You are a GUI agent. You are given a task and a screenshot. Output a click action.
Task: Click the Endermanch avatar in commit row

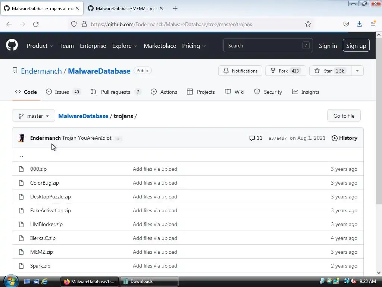coord(22,138)
